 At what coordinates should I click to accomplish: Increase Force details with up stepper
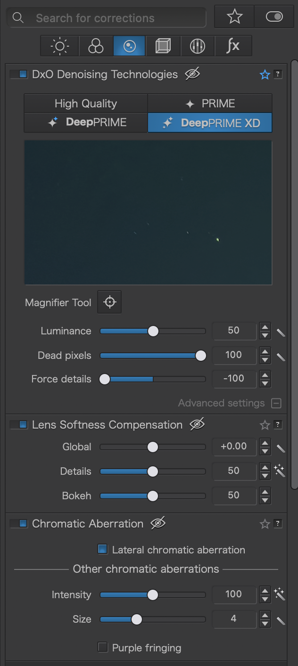pos(265,375)
